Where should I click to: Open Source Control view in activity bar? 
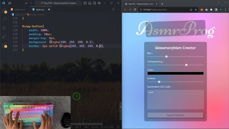click(4, 28)
